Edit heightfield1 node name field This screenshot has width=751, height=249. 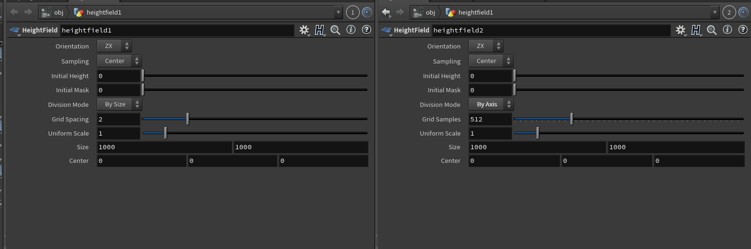coord(177,30)
